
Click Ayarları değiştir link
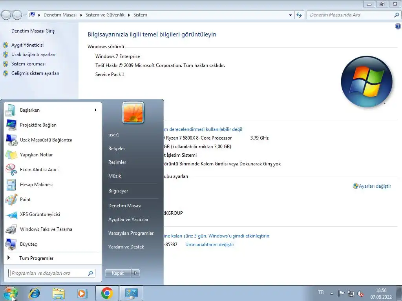coord(375,186)
